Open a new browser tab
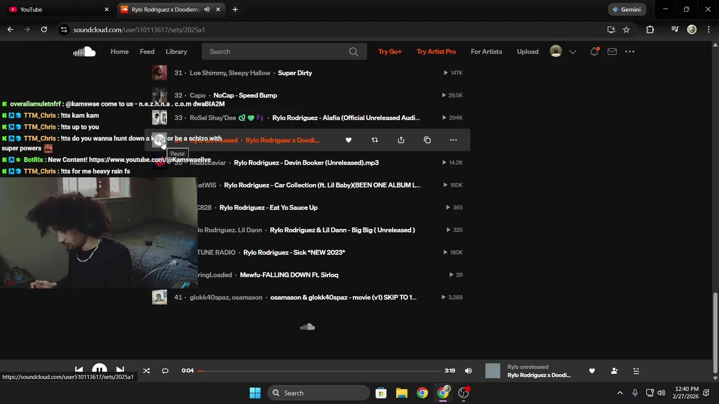719x404 pixels. click(235, 10)
